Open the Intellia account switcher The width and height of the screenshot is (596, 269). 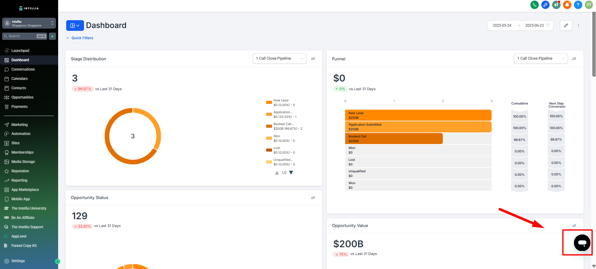coord(29,23)
